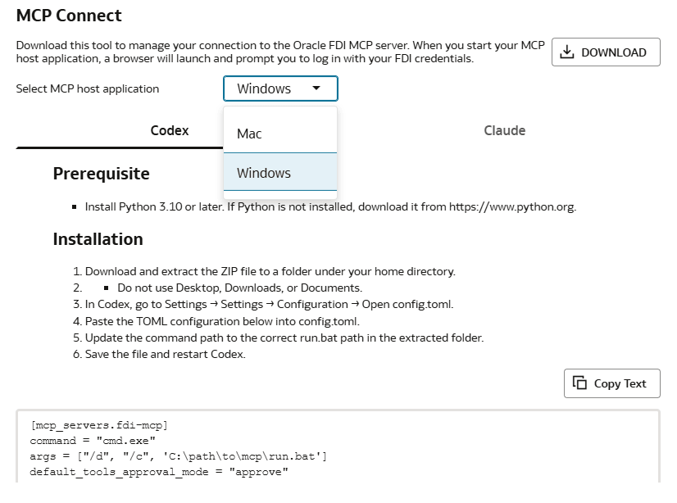Click the download arrow icon

(x=567, y=52)
